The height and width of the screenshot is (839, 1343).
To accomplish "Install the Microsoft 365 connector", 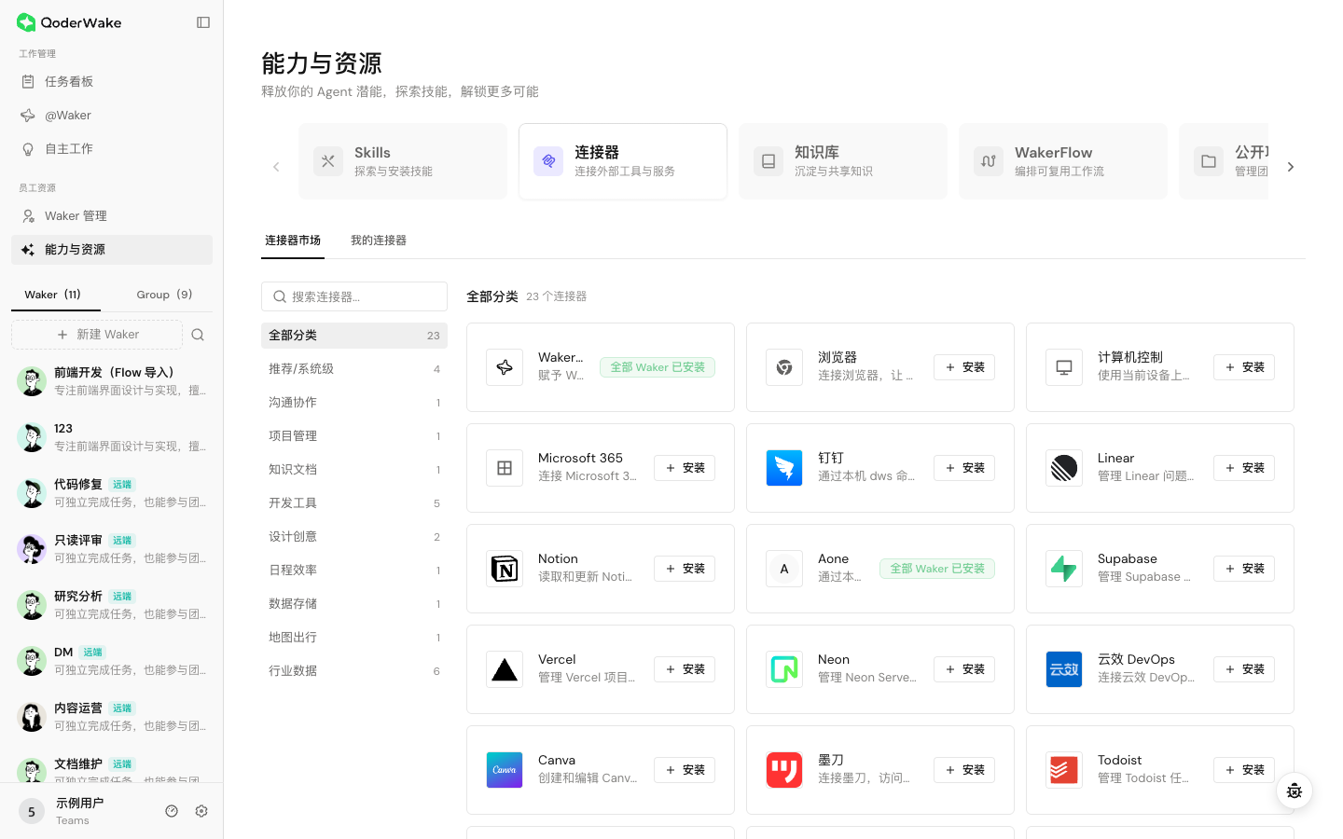I will [685, 468].
